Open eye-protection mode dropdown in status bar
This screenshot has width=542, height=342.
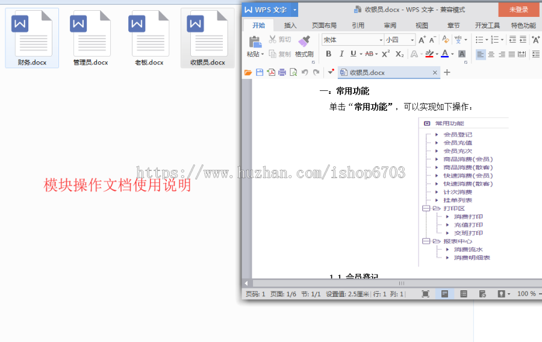509,294
